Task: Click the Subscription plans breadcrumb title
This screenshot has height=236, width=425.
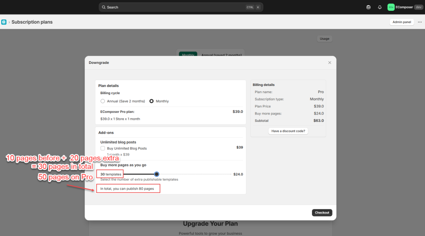Action: coord(32,22)
